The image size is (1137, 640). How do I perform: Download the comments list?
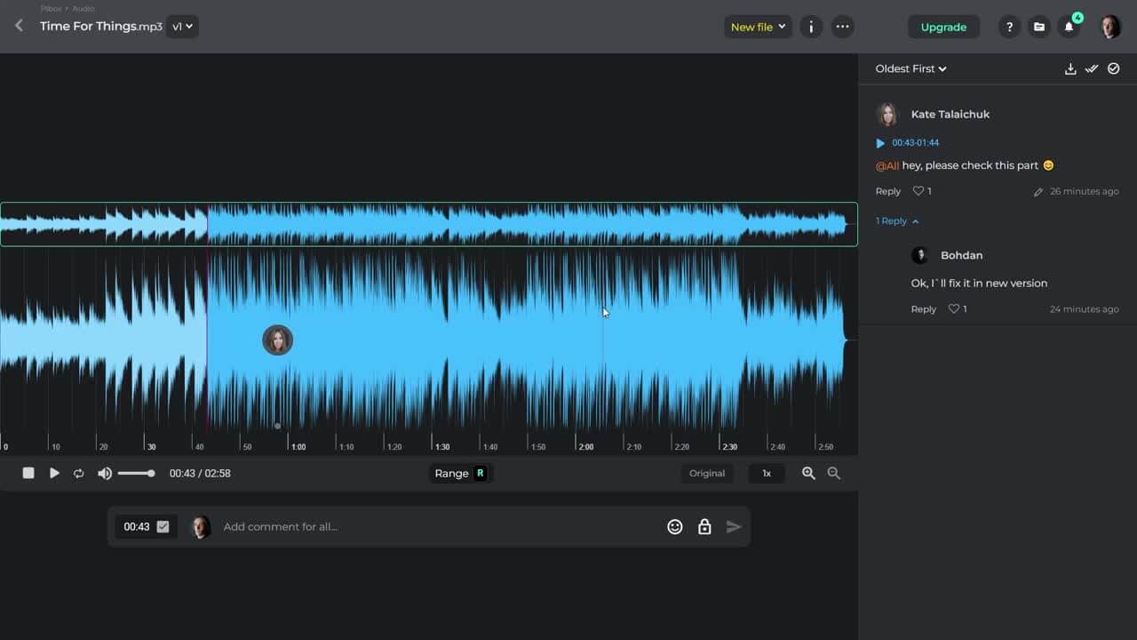[x=1070, y=68]
